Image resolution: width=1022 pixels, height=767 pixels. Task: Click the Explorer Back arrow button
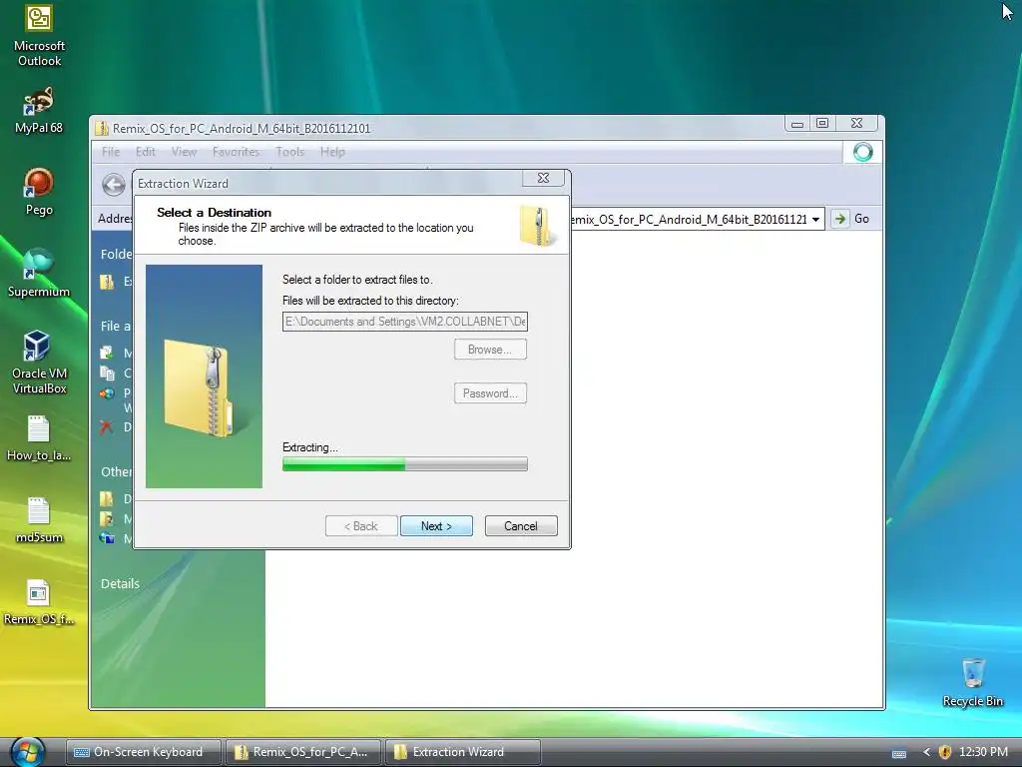(x=114, y=185)
